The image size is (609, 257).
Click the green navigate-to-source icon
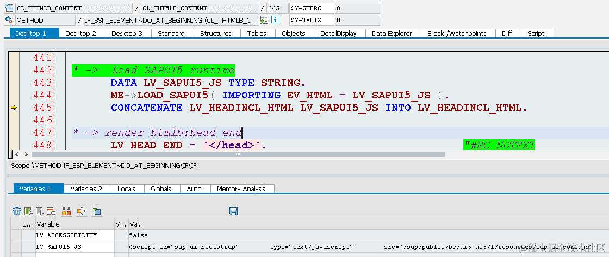264,20
